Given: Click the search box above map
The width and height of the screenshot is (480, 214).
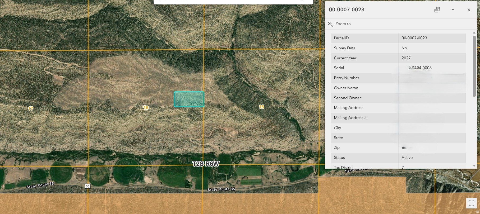Looking at the screenshot, I should pos(227,2).
